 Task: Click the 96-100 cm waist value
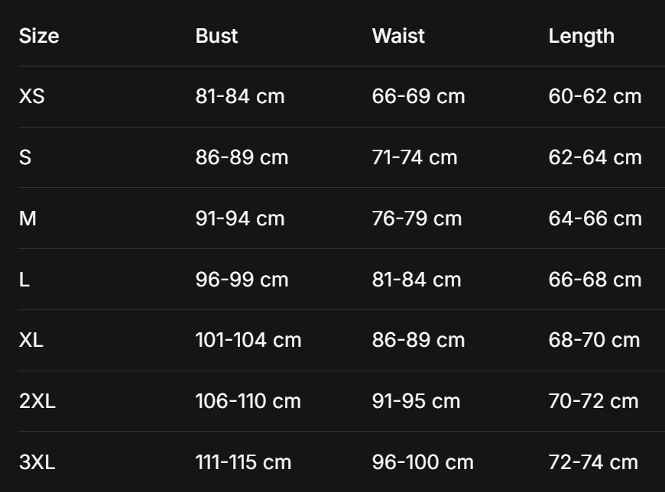(423, 462)
